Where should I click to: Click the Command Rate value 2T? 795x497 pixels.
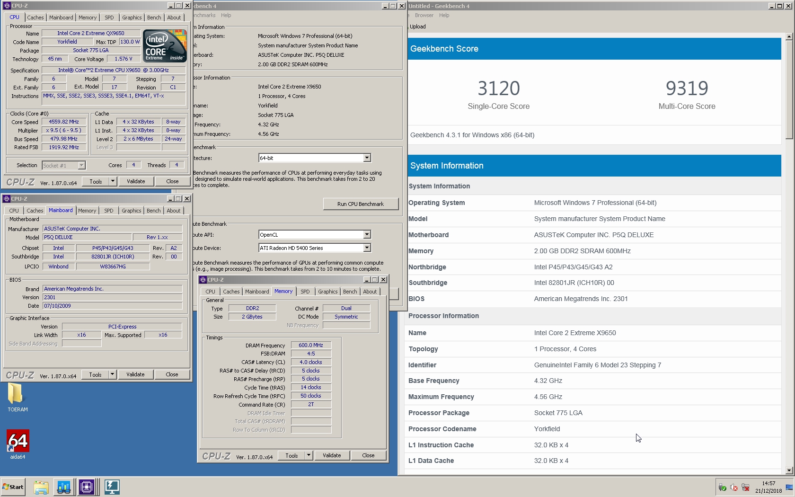[x=311, y=404]
